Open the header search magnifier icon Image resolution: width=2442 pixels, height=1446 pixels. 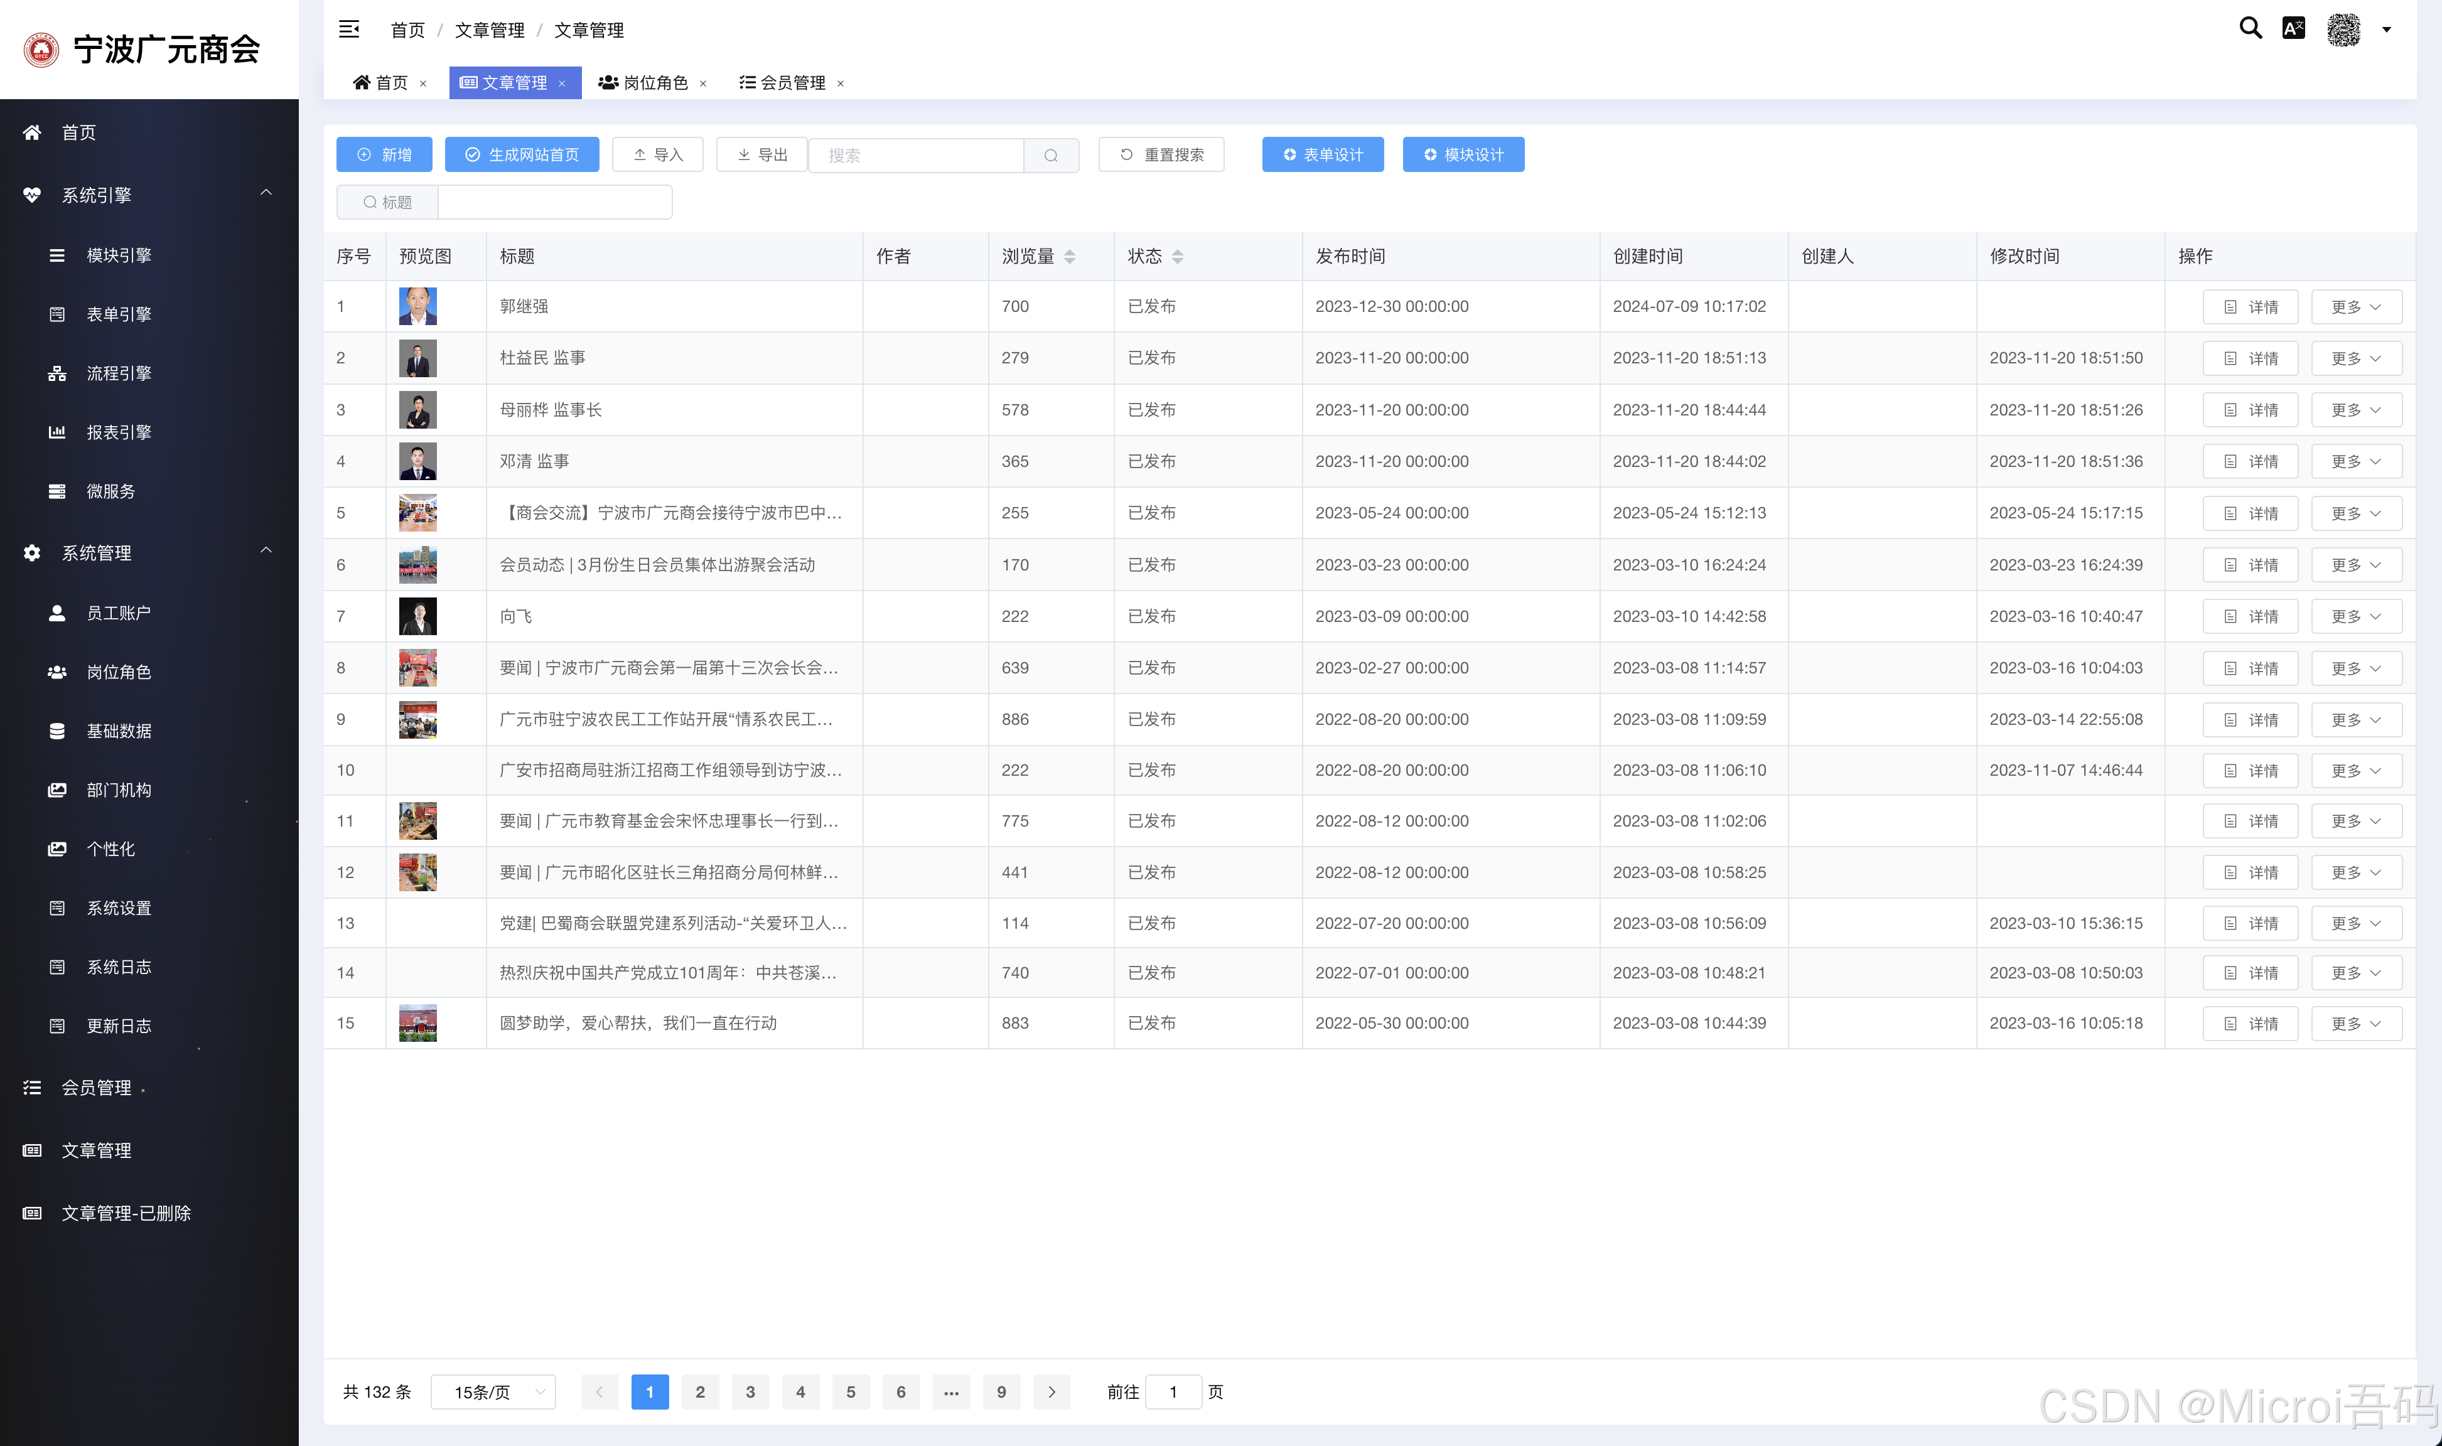[x=2250, y=28]
